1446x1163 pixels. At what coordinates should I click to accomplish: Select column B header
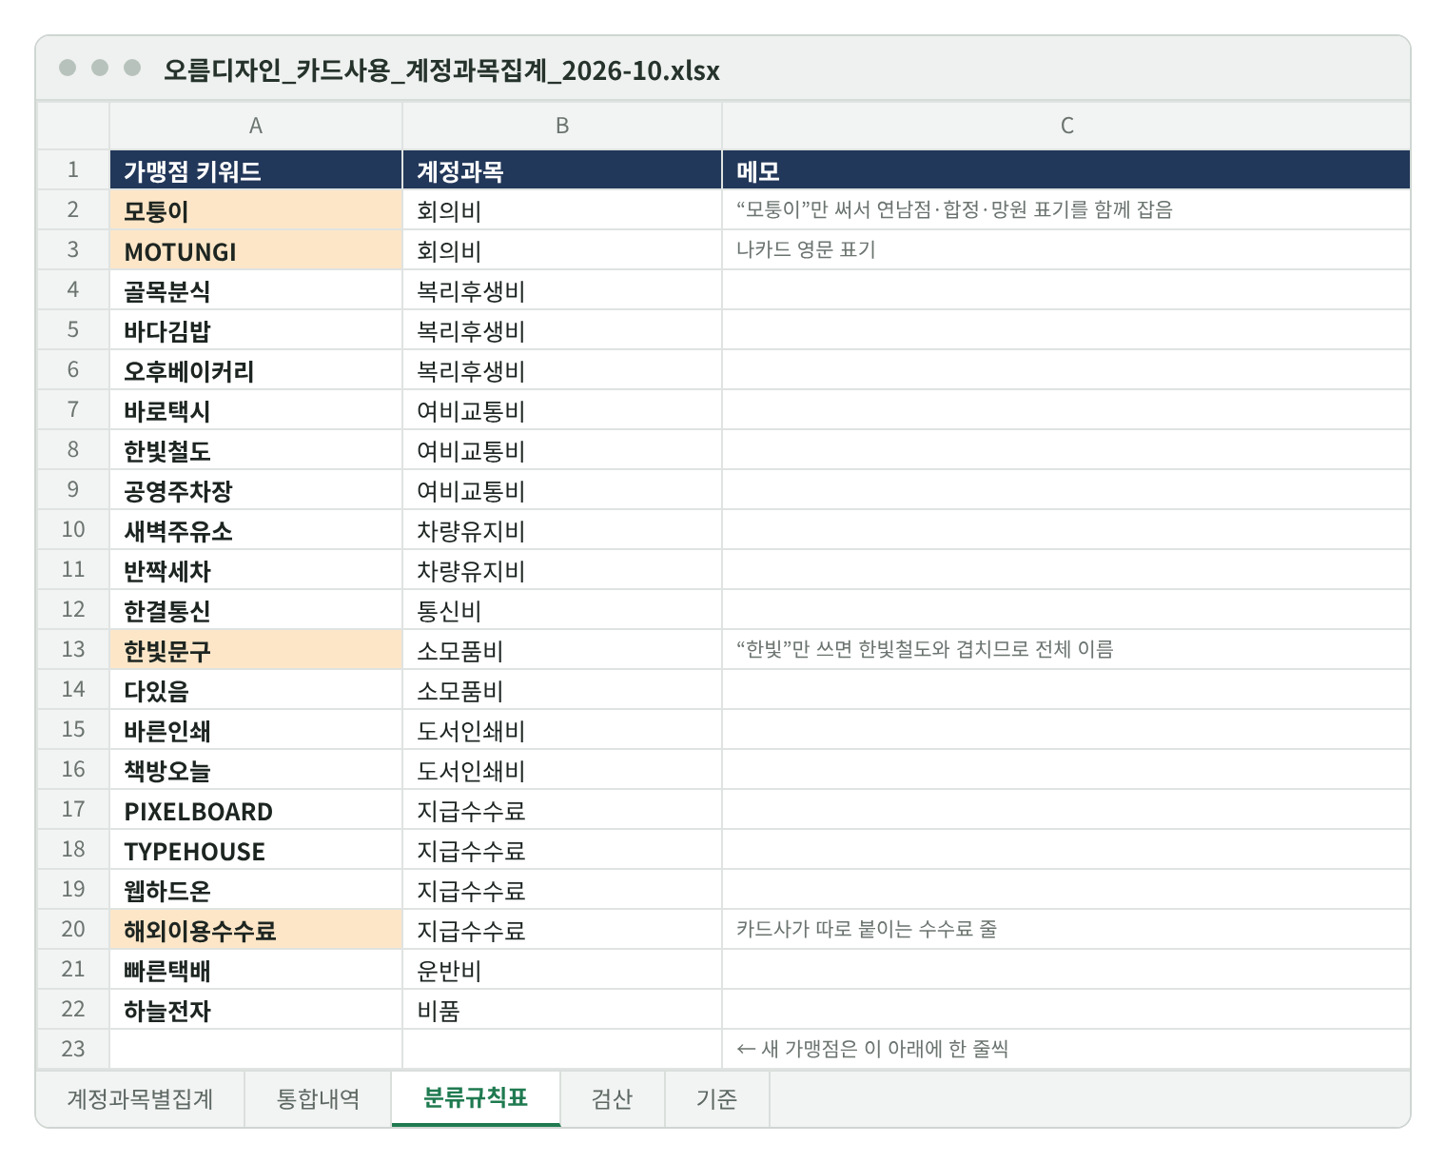(x=562, y=126)
